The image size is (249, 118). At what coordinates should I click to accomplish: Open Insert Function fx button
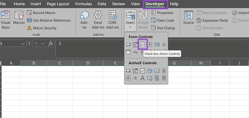pyautogui.click(x=50, y=44)
